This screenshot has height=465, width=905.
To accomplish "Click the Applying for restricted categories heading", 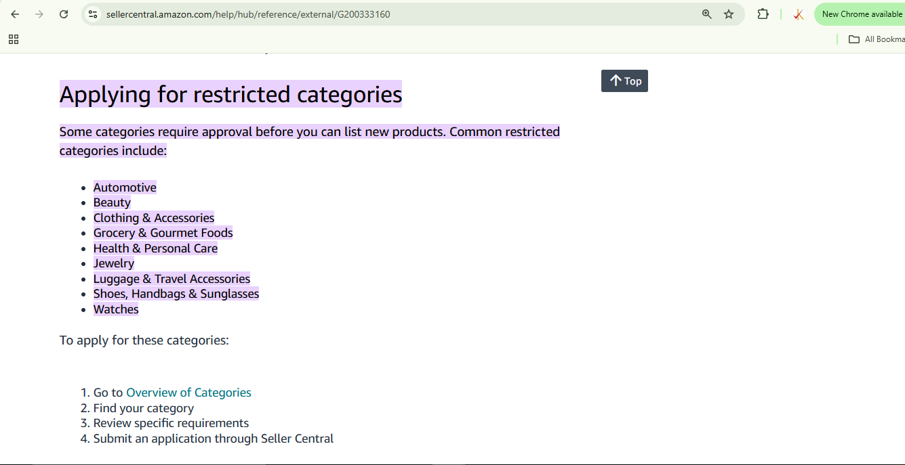I will [x=230, y=94].
